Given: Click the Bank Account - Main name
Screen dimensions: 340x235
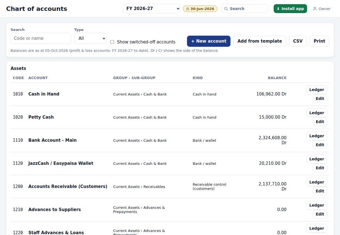Looking at the screenshot, I should pos(52,140).
